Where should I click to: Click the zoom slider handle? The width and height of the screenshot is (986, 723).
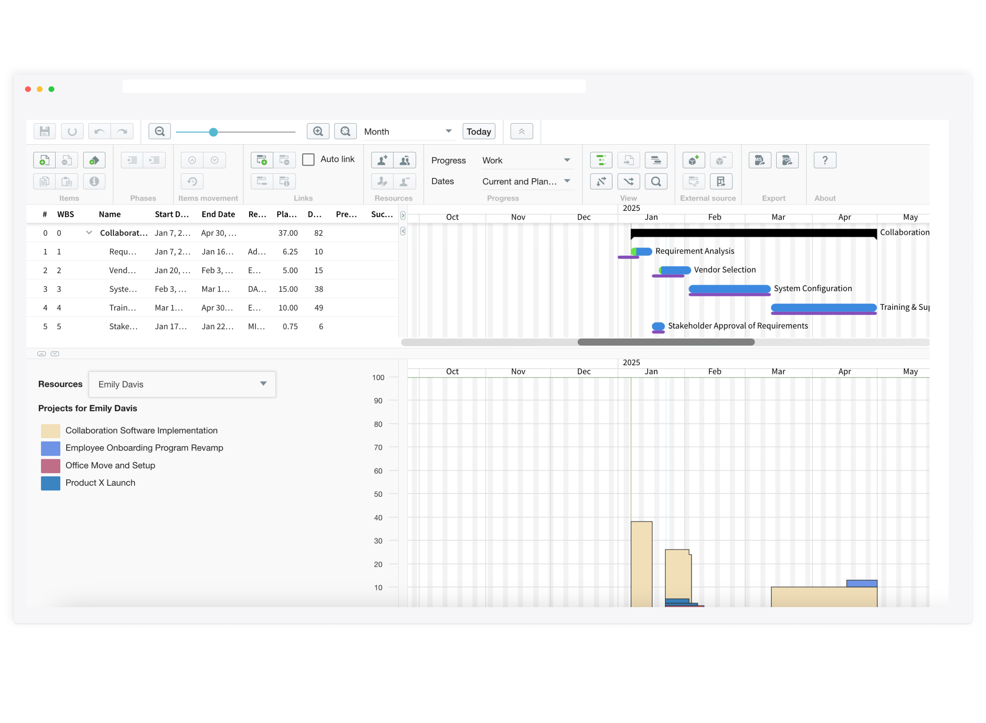coord(213,132)
